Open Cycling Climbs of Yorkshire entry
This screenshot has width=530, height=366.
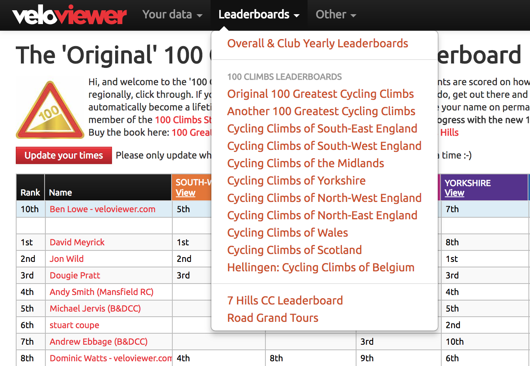(x=296, y=181)
